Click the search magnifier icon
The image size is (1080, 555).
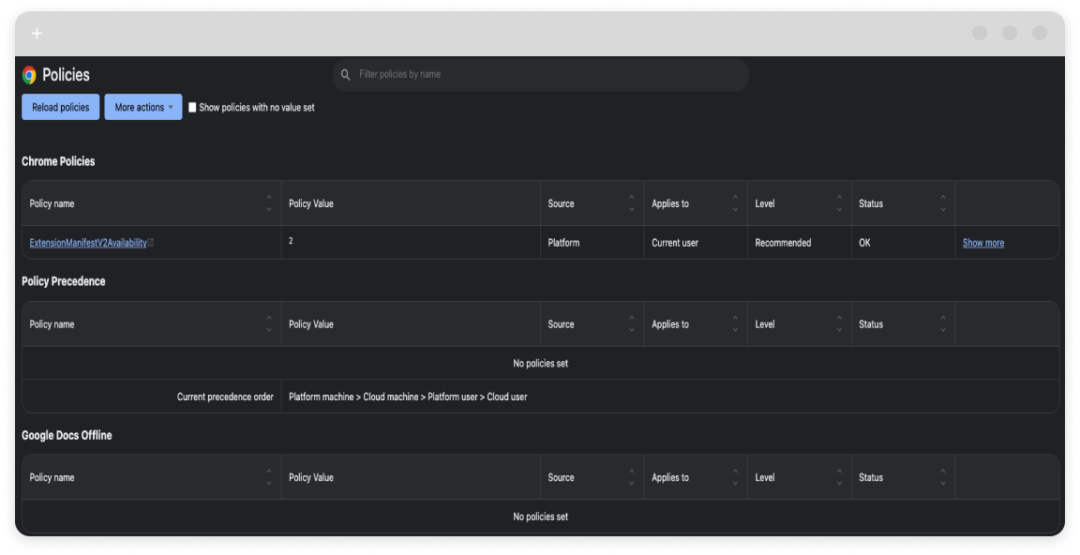point(346,74)
